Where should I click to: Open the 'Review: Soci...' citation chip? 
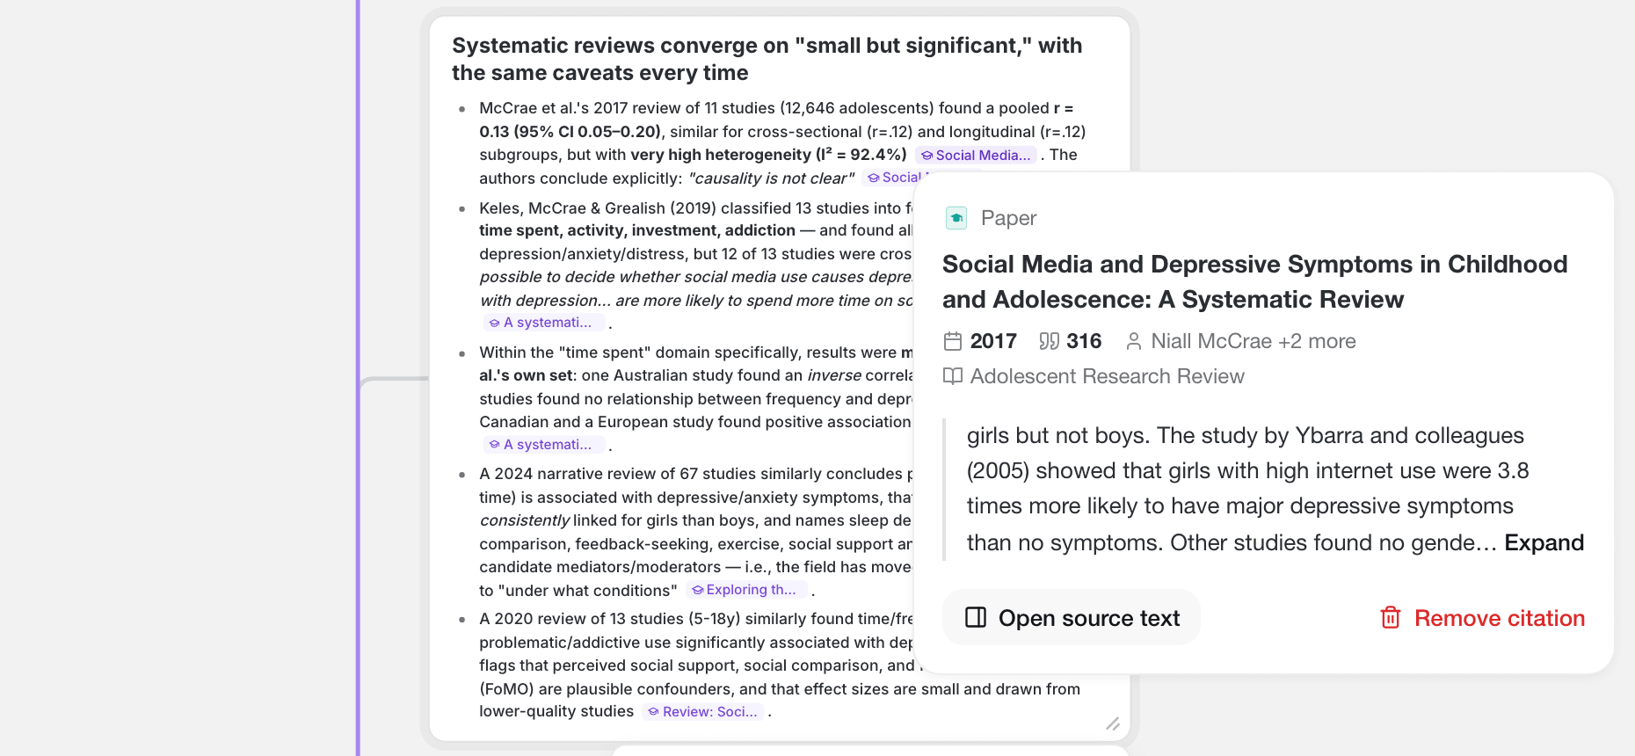click(703, 712)
